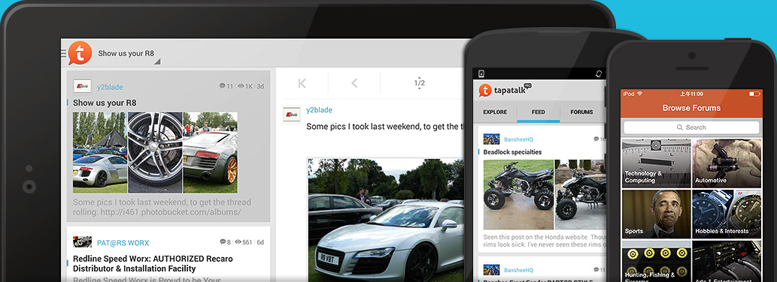The width and height of the screenshot is (777, 282).
Task: Tap the Tapatalk Pro logo on phone
Action: pyautogui.click(x=505, y=90)
